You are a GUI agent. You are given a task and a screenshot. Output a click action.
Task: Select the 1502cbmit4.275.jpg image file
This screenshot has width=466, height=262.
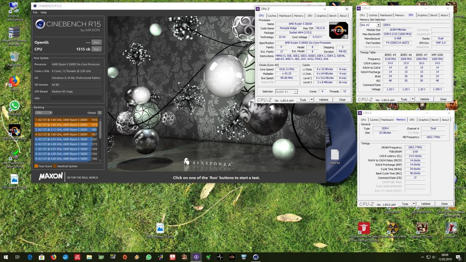(14, 181)
